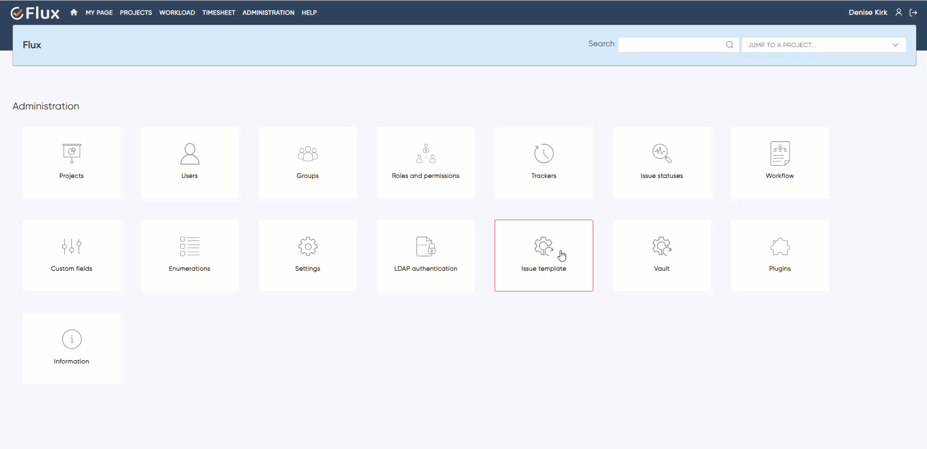Open the Users administration tile
The height and width of the screenshot is (449, 927).
[x=189, y=163]
